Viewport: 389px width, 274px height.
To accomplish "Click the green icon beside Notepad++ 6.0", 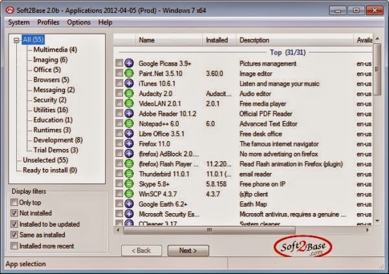I will tap(129, 123).
